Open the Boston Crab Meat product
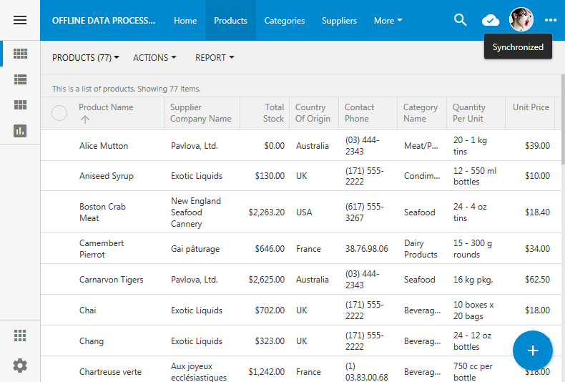The image size is (565, 382). pyautogui.click(x=102, y=212)
